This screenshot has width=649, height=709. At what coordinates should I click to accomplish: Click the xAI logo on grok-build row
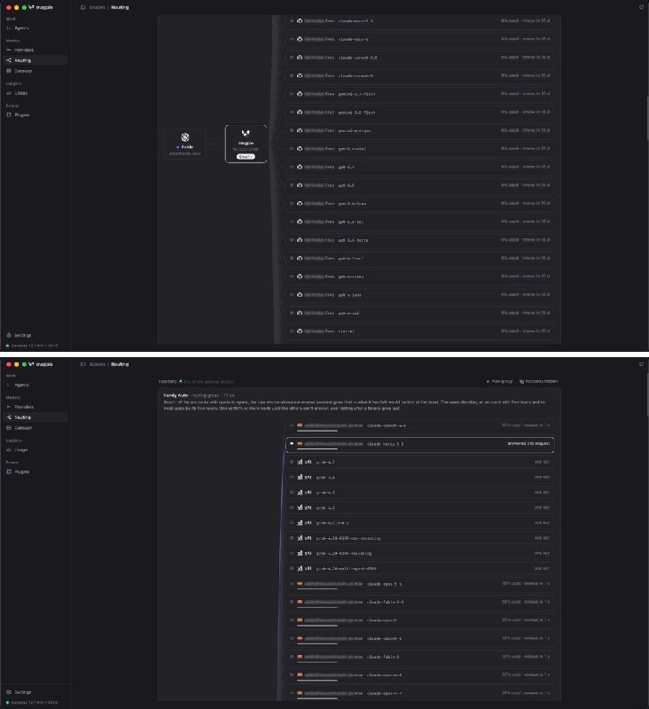point(300,523)
